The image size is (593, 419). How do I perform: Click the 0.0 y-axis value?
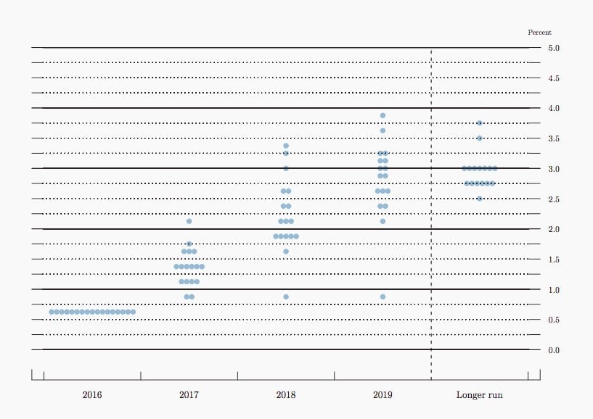554,350
